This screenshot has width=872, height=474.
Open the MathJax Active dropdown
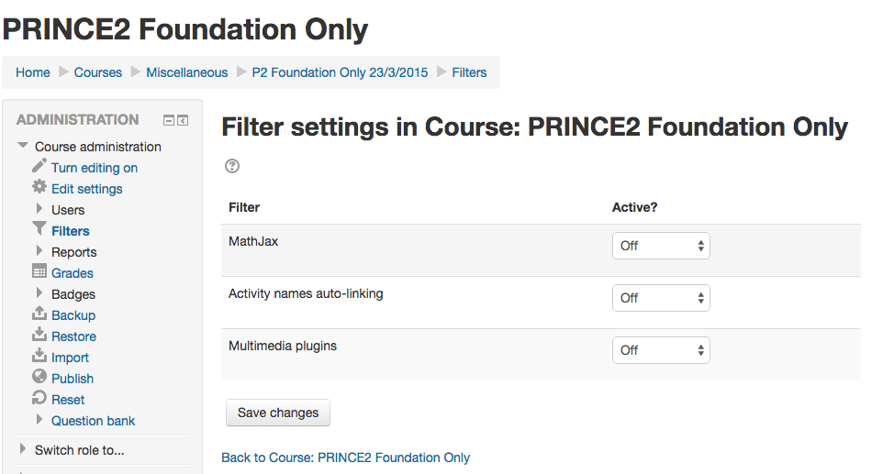[661, 246]
